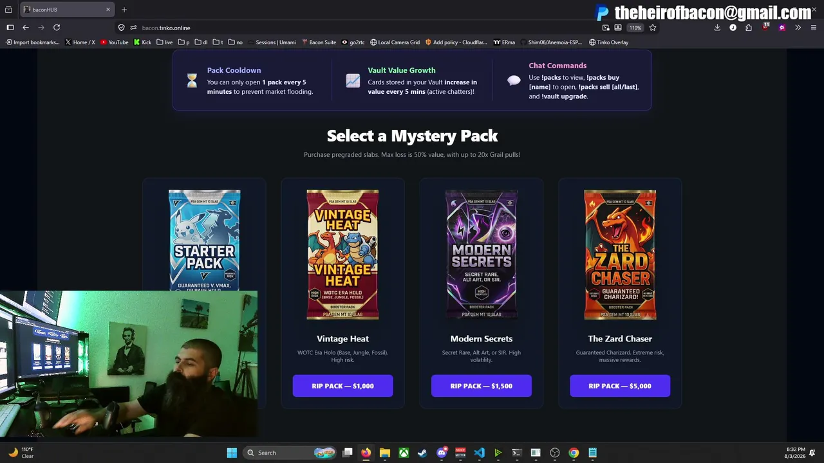Expand the p bookmarks folder
This screenshot has width=824, height=463.
pyautogui.click(x=183, y=42)
